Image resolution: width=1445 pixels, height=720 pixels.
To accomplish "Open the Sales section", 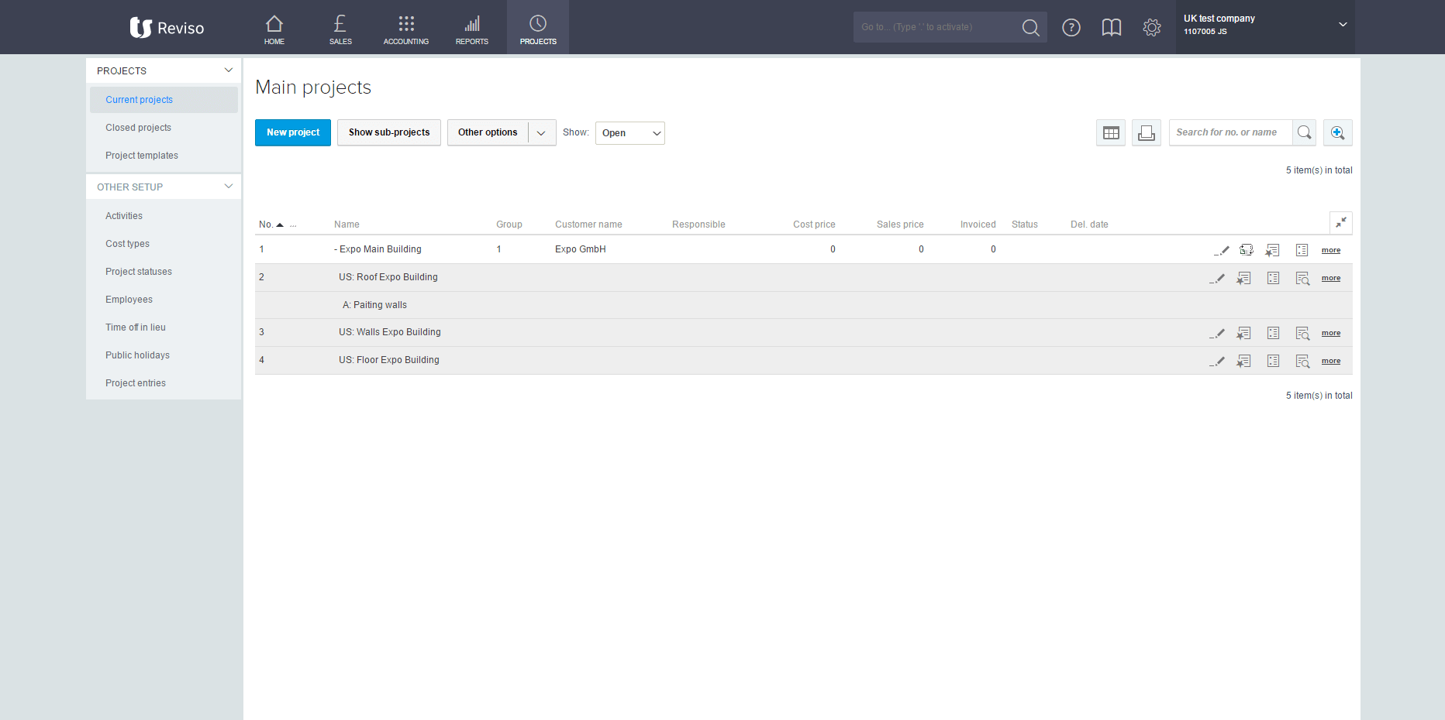I will [340, 28].
